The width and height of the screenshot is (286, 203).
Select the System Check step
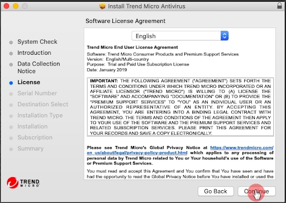pyautogui.click(x=37, y=41)
